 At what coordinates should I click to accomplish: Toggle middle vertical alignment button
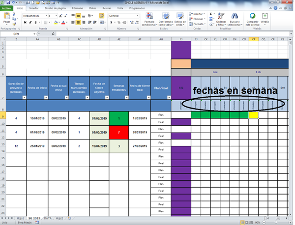click(78, 16)
